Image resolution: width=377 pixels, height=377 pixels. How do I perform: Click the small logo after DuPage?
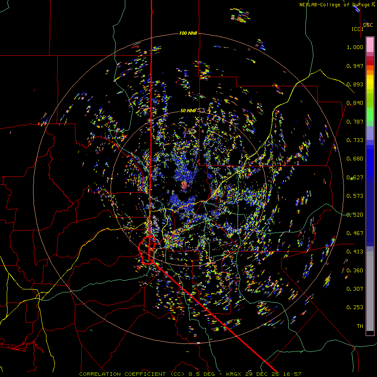click(x=373, y=5)
